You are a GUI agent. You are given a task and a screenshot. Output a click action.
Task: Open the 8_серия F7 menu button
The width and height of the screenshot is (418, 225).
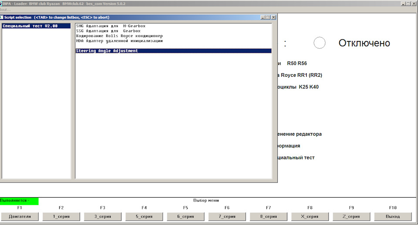pos(269,216)
